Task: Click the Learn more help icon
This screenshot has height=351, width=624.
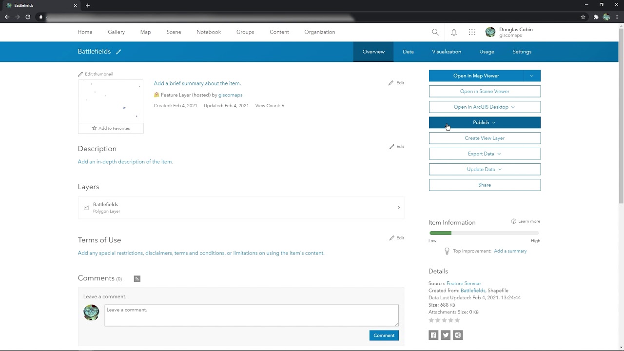Action: pos(513,221)
